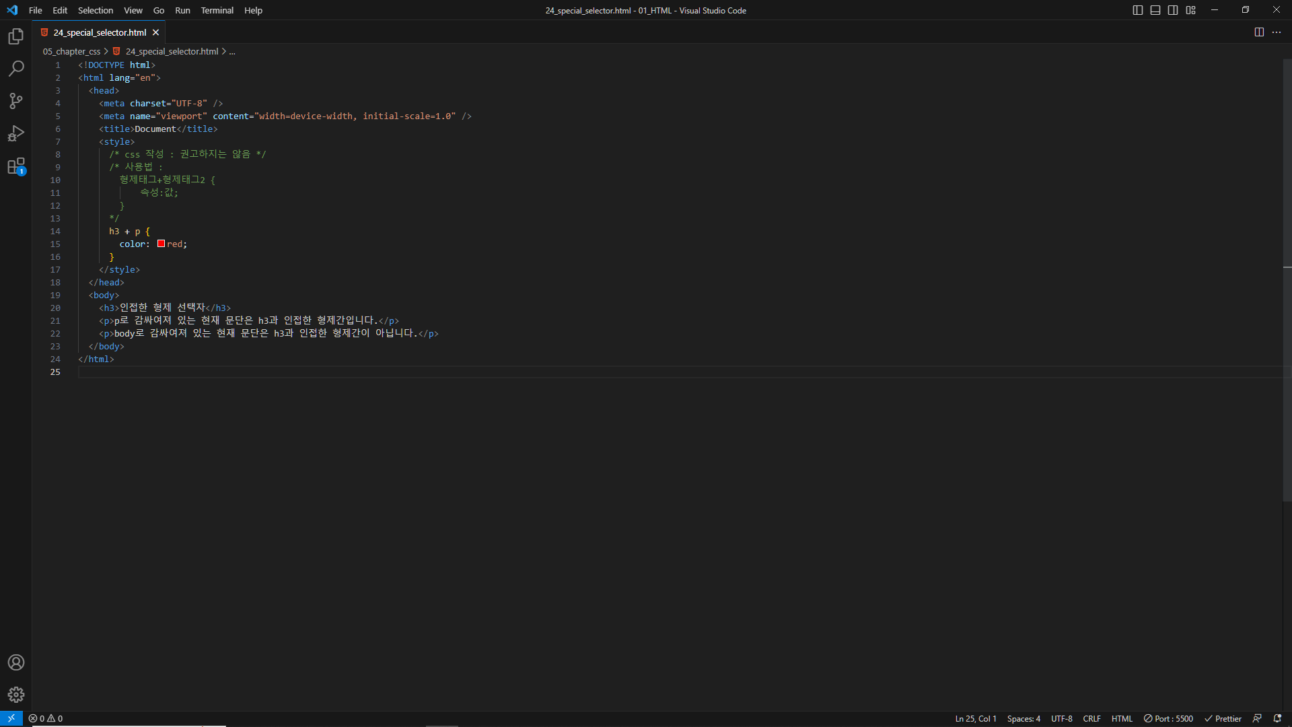Open the More Actions ellipsis menu

[1277, 32]
